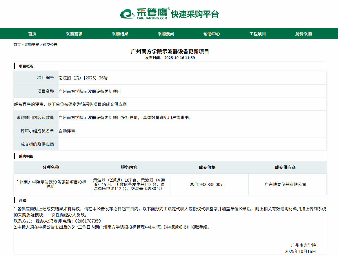Go to 采购结果 in the navigation bar
338x257 pixels.
(x=120, y=34)
